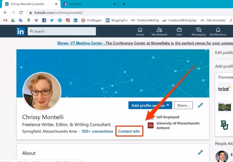Edit profile intro with pencil icon
The image size is (233, 162).
tap(200, 105)
